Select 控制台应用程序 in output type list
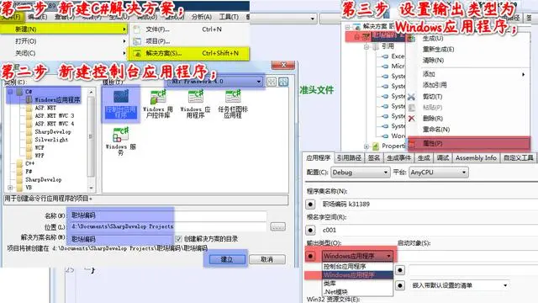The width and height of the screenshot is (538, 303). pyautogui.click(x=357, y=266)
